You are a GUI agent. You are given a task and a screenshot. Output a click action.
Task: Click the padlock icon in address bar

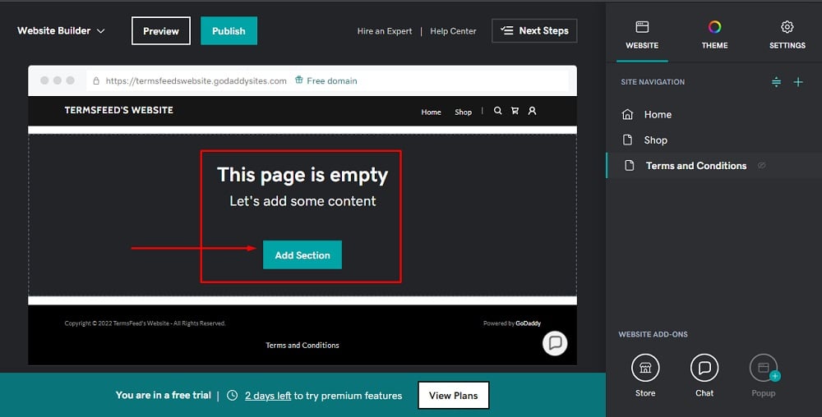point(96,81)
